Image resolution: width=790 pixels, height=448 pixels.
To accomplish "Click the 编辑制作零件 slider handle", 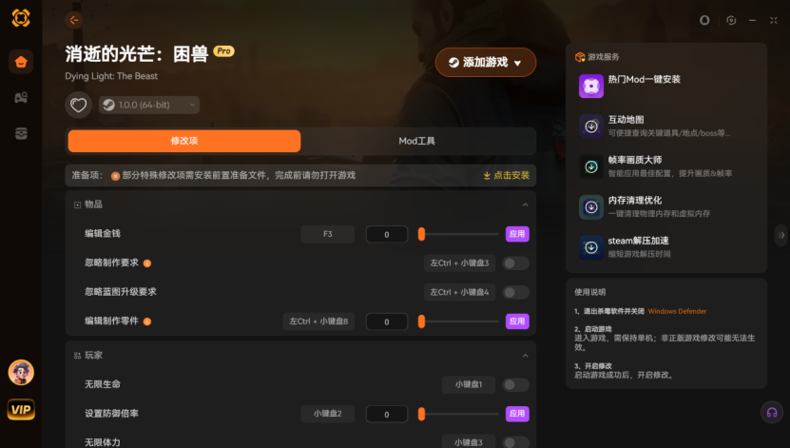I will pos(422,321).
